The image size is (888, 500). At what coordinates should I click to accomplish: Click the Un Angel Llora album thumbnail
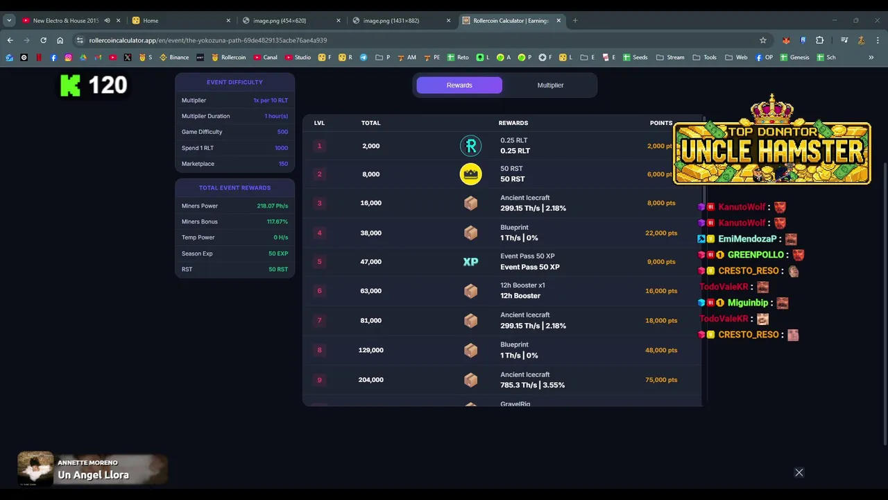click(35, 469)
